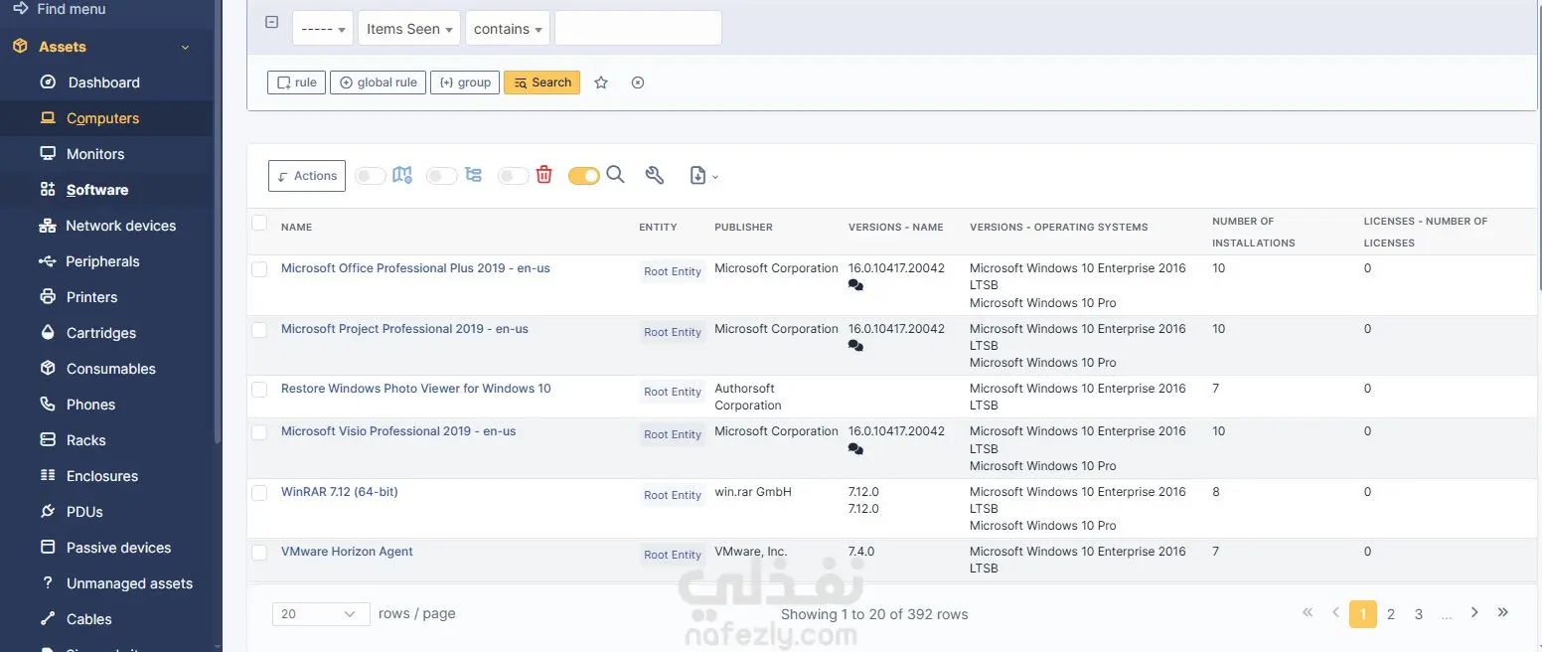Viewport: 1542px width, 652px height.
Task: Add a rule to the search
Action: coord(296,82)
